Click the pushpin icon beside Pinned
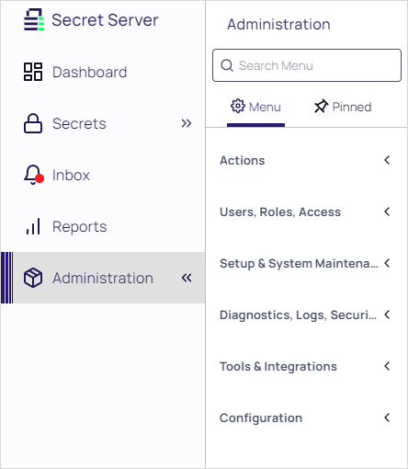The image size is (408, 469). [x=321, y=107]
